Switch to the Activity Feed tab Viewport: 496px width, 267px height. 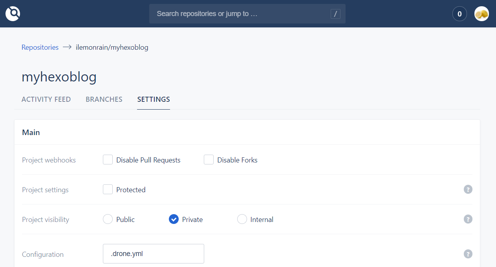46,99
